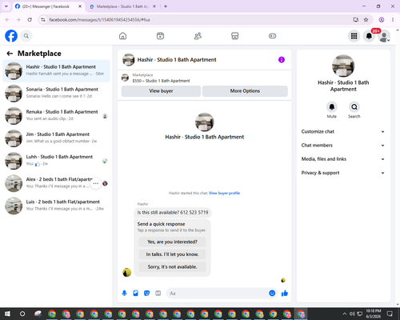Viewport: 400px width, 320px height.
Task: Send quick response 'Yes, are you interested?'
Action: click(x=172, y=242)
